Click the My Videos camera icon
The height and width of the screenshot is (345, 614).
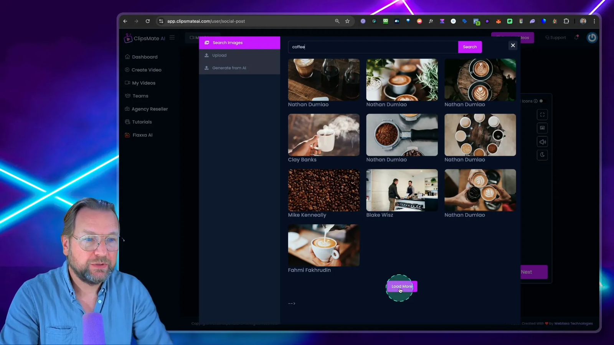pyautogui.click(x=127, y=83)
